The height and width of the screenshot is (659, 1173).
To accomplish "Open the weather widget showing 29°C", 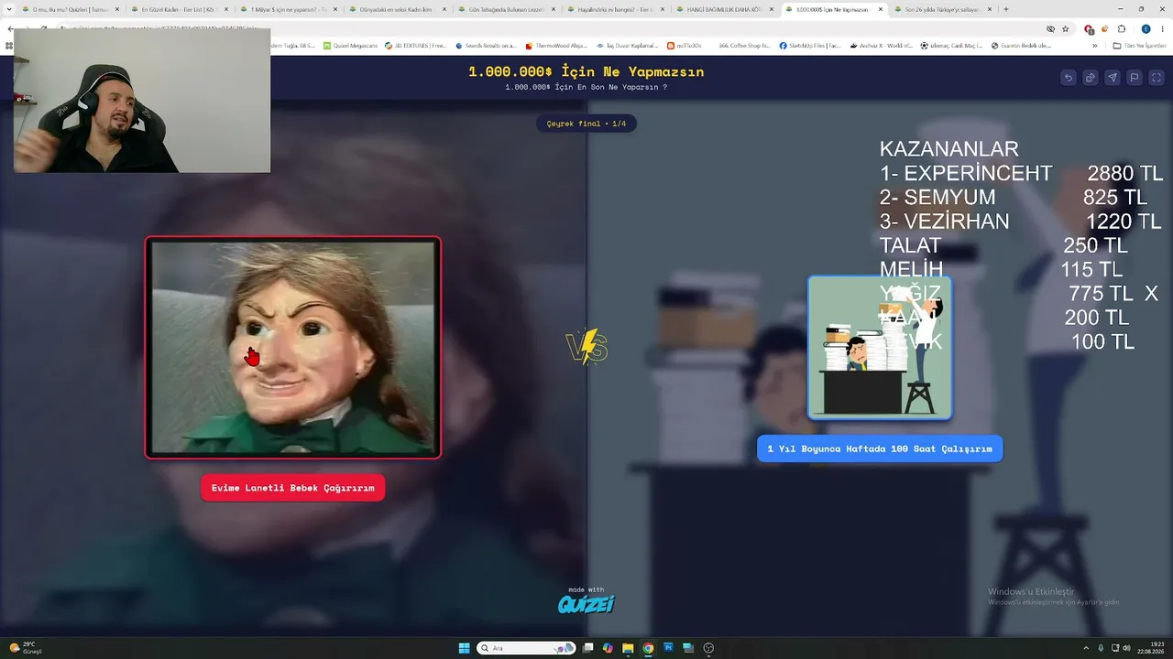I will point(26,648).
